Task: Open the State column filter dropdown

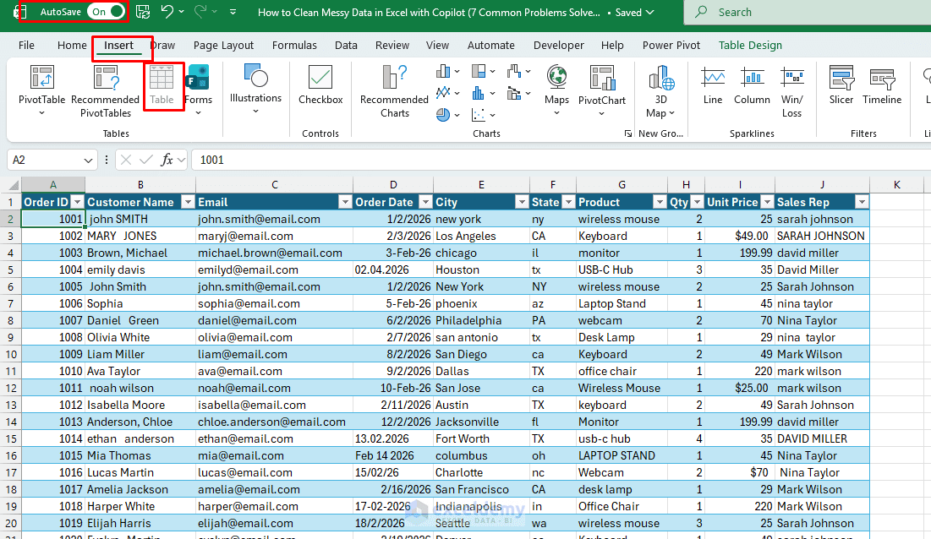Action: coord(568,202)
